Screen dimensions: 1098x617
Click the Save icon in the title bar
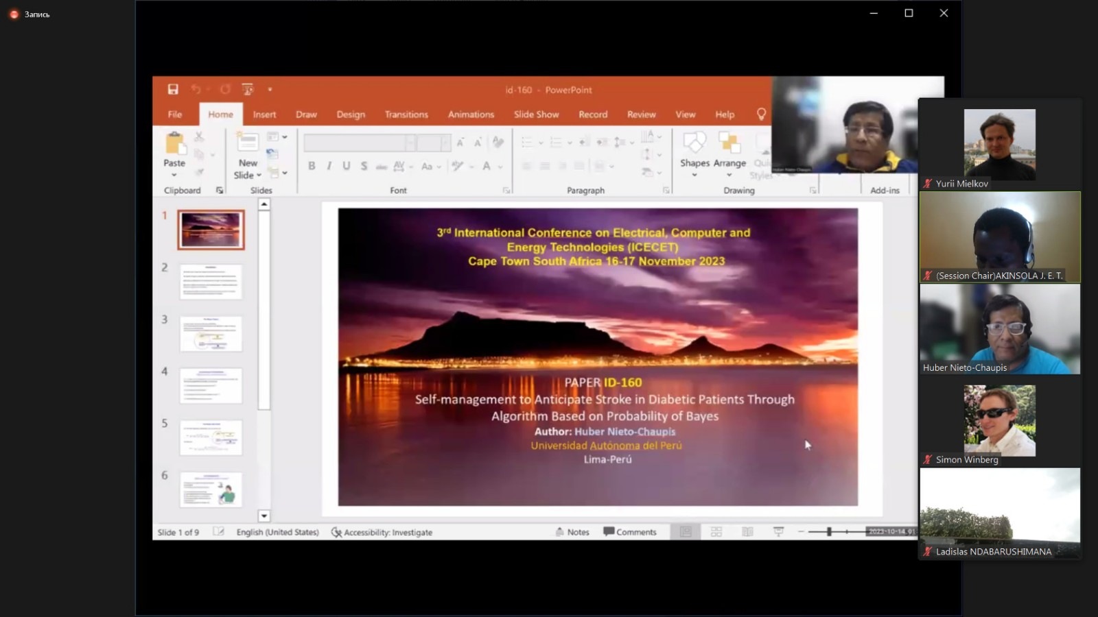pyautogui.click(x=173, y=90)
